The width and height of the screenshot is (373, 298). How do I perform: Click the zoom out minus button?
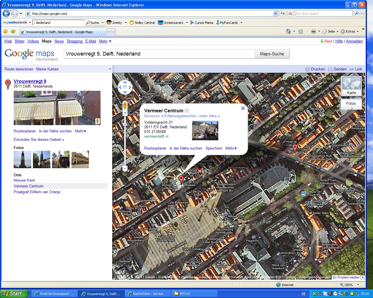125,168
